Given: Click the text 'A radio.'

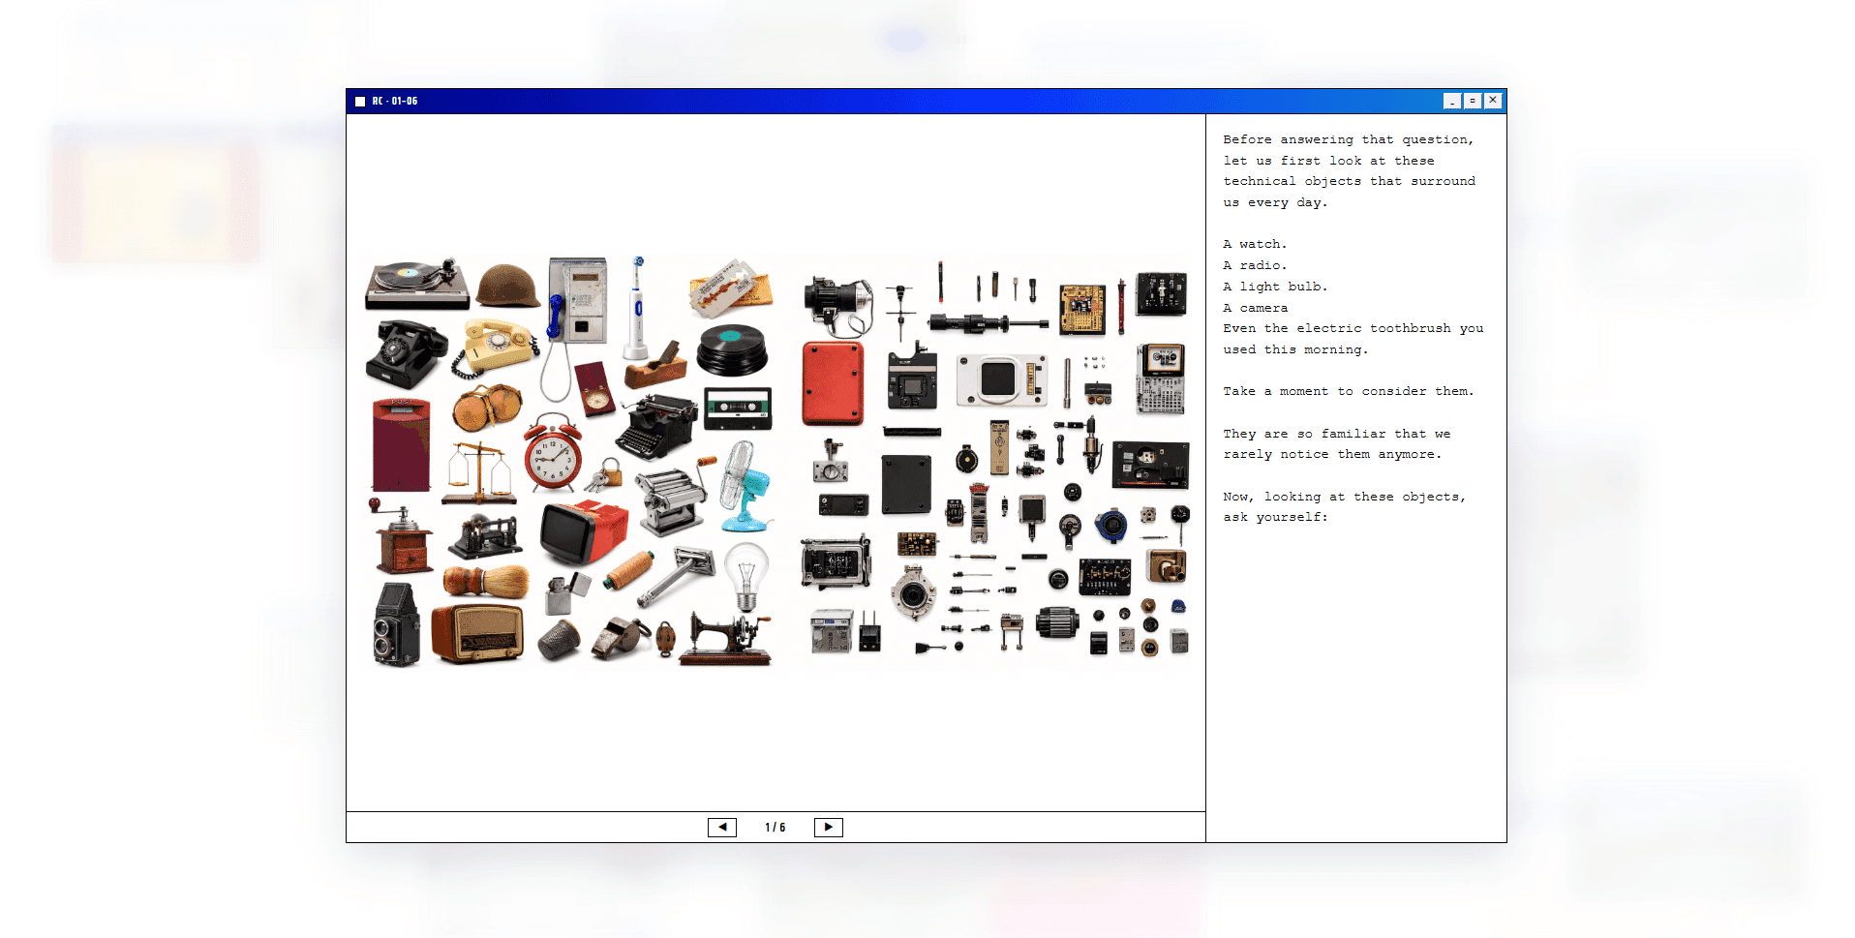Looking at the screenshot, I should click(1255, 265).
